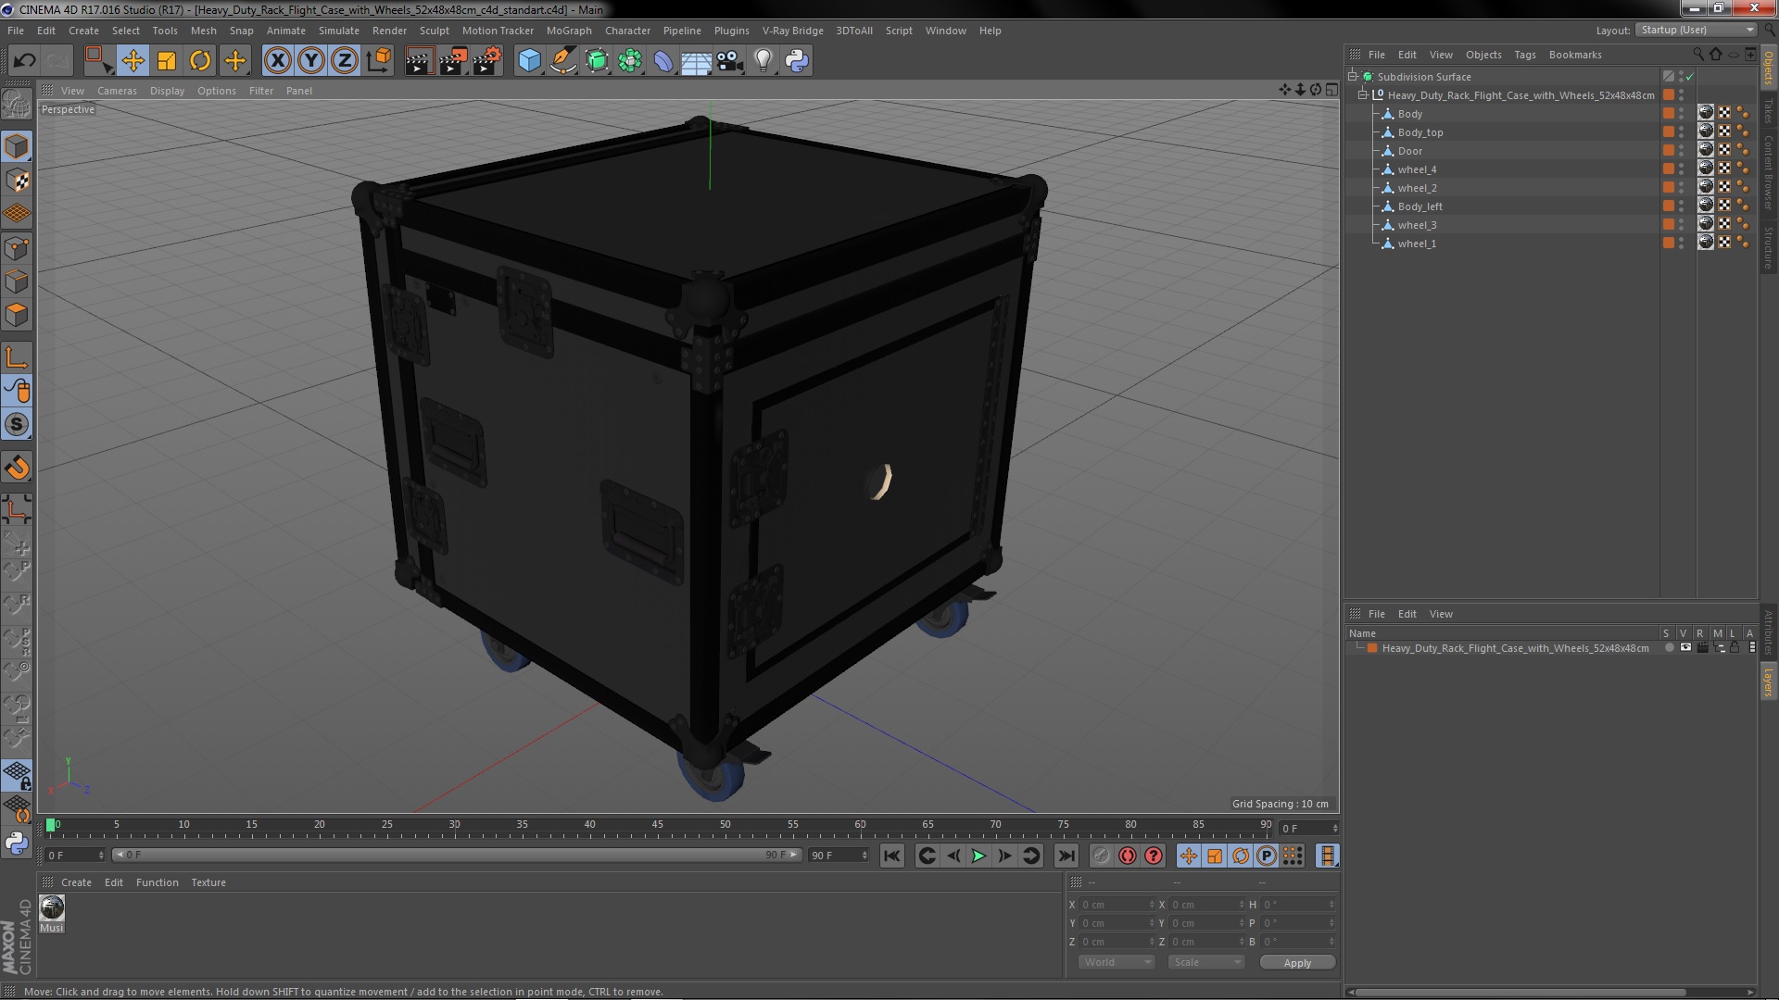Click the Undo arrow icon
1779x1000 pixels.
pyautogui.click(x=24, y=61)
